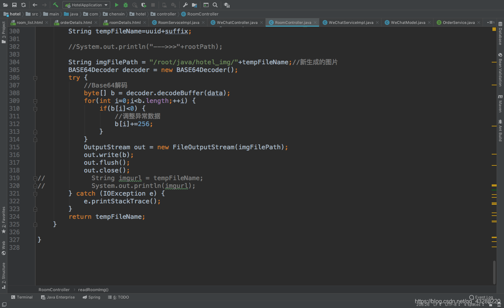Open the Favorites tool window
This screenshot has height=308, width=504.
[4, 220]
